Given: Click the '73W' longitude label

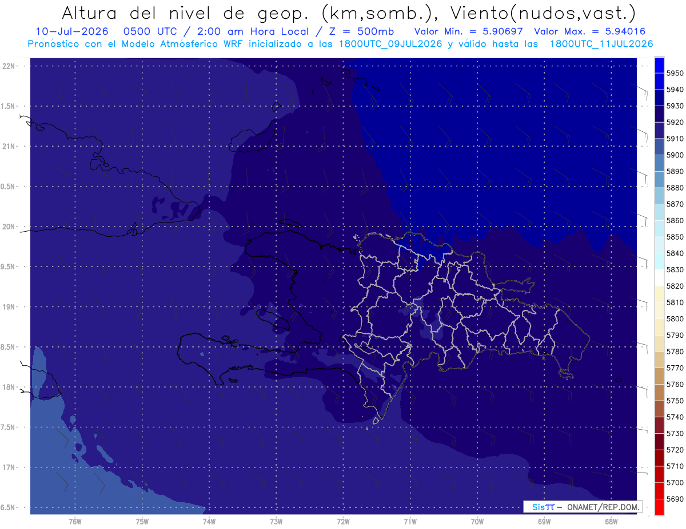Looking at the screenshot, I should [276, 521].
